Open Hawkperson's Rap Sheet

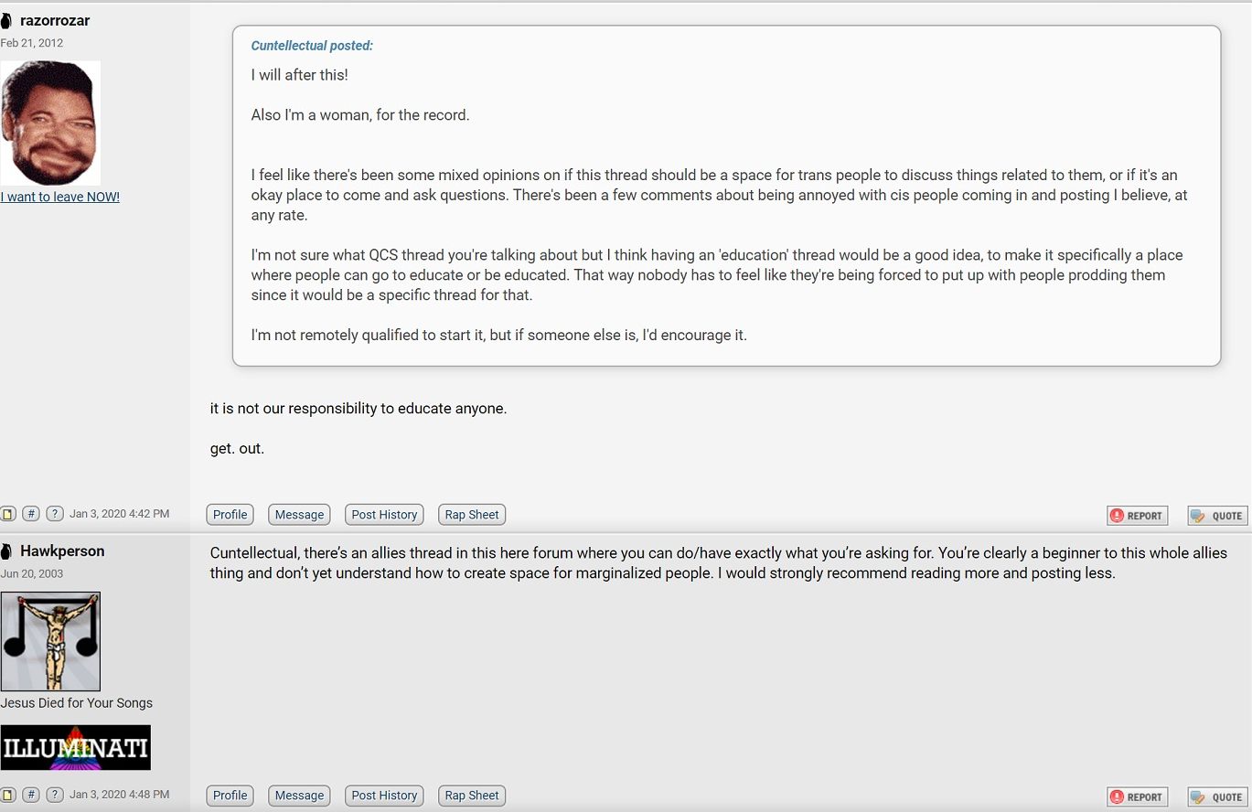tap(472, 796)
